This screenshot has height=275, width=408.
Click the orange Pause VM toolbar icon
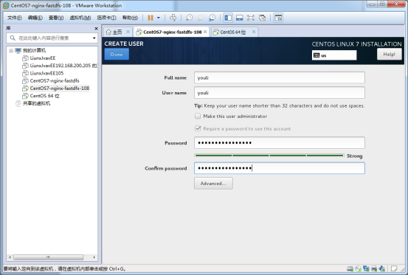[151, 18]
